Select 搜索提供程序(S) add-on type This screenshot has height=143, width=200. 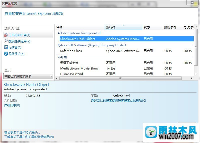[x=19, y=41]
